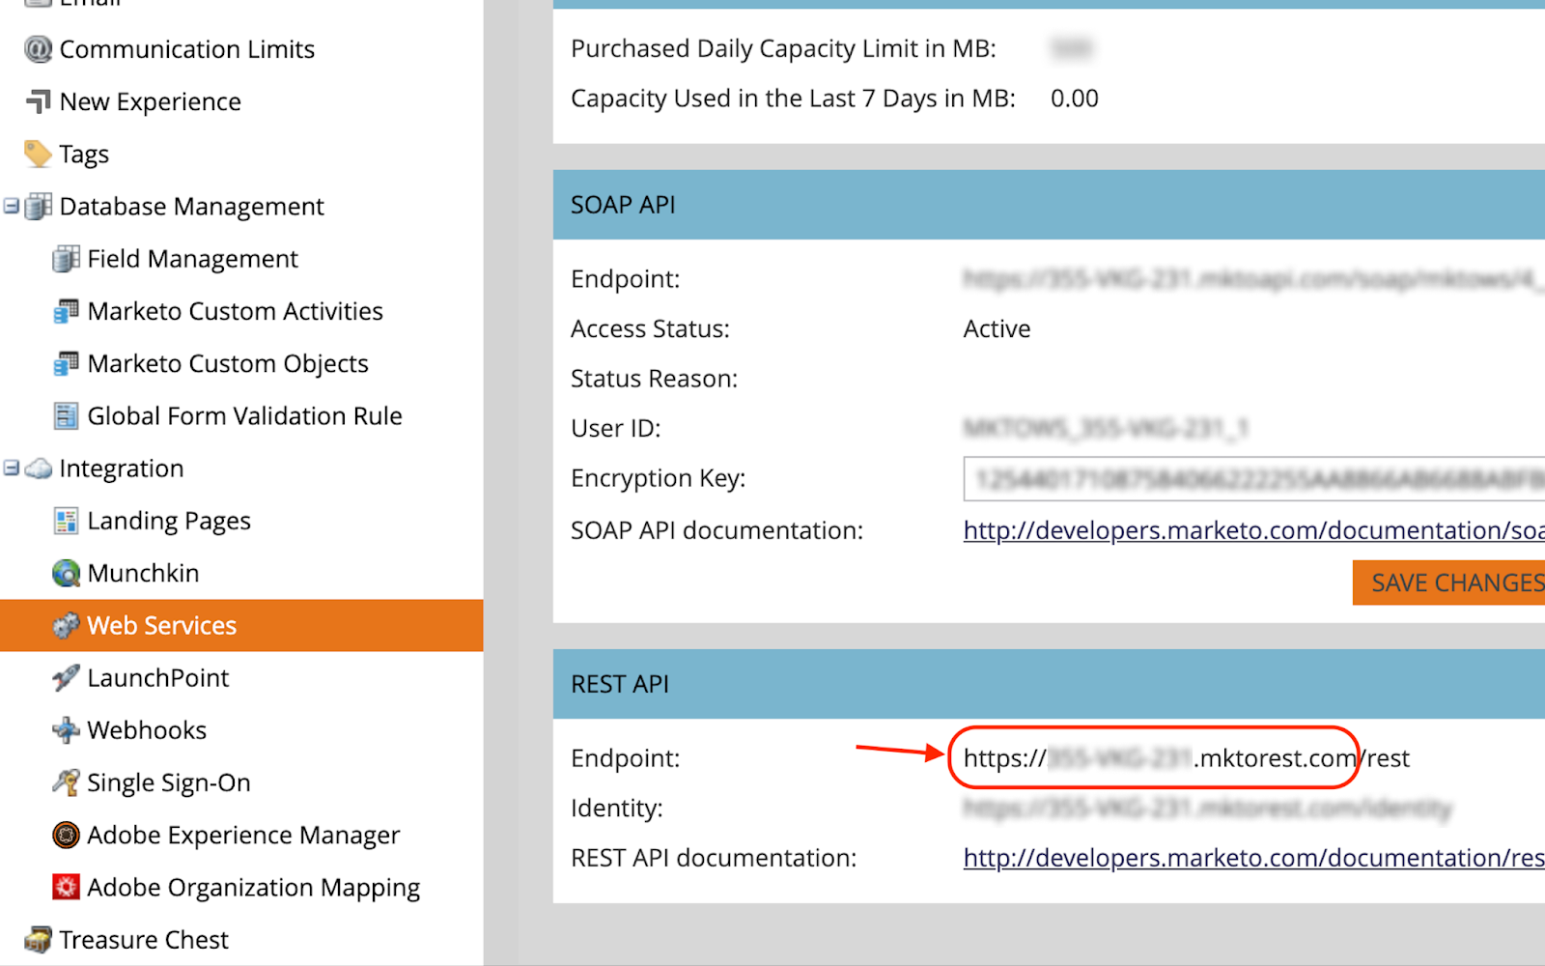Viewport: 1545px width, 966px height.
Task: Click the LaunchPoint rocket icon
Action: tap(66, 678)
